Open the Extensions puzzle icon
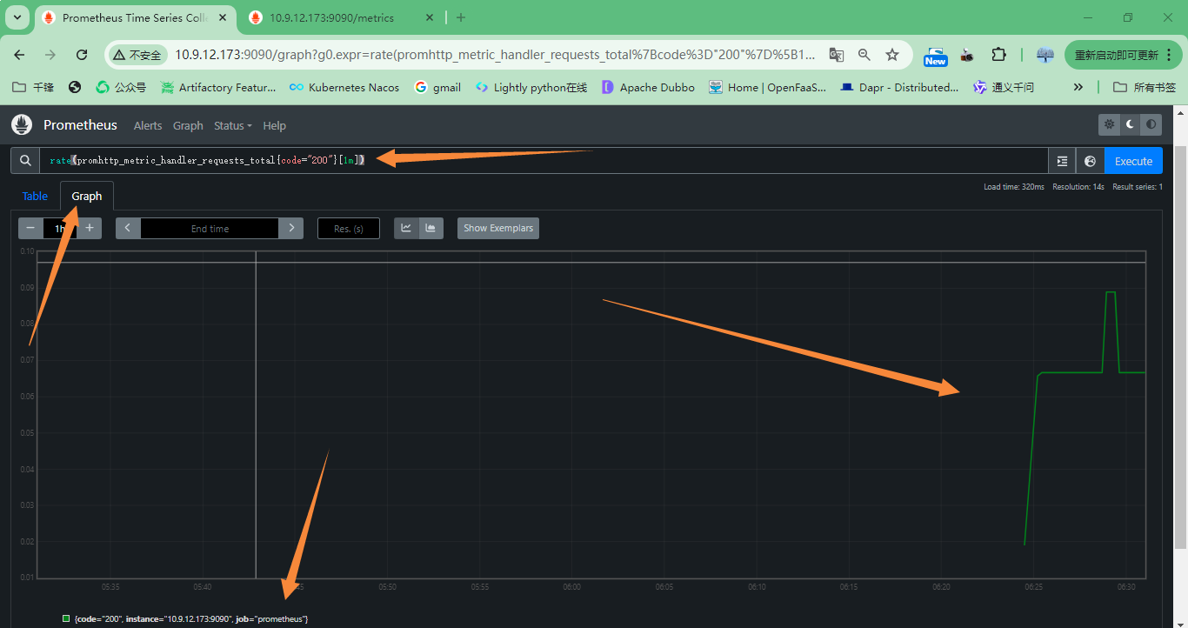1188x628 pixels. pos(998,54)
